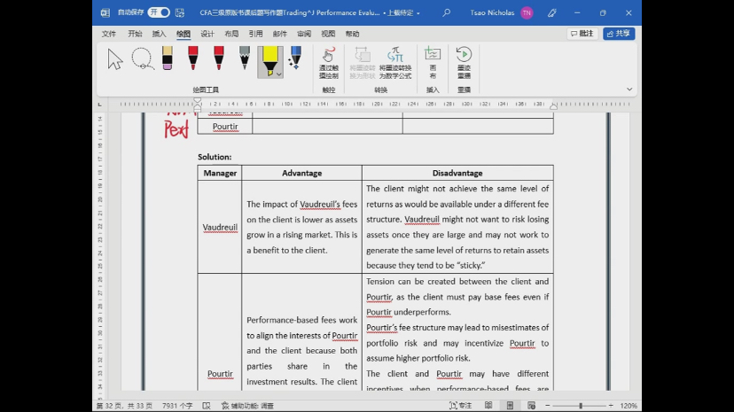This screenshot has width=734, height=412.
Task: Toggle the AutoSave switch
Action: tap(160, 12)
